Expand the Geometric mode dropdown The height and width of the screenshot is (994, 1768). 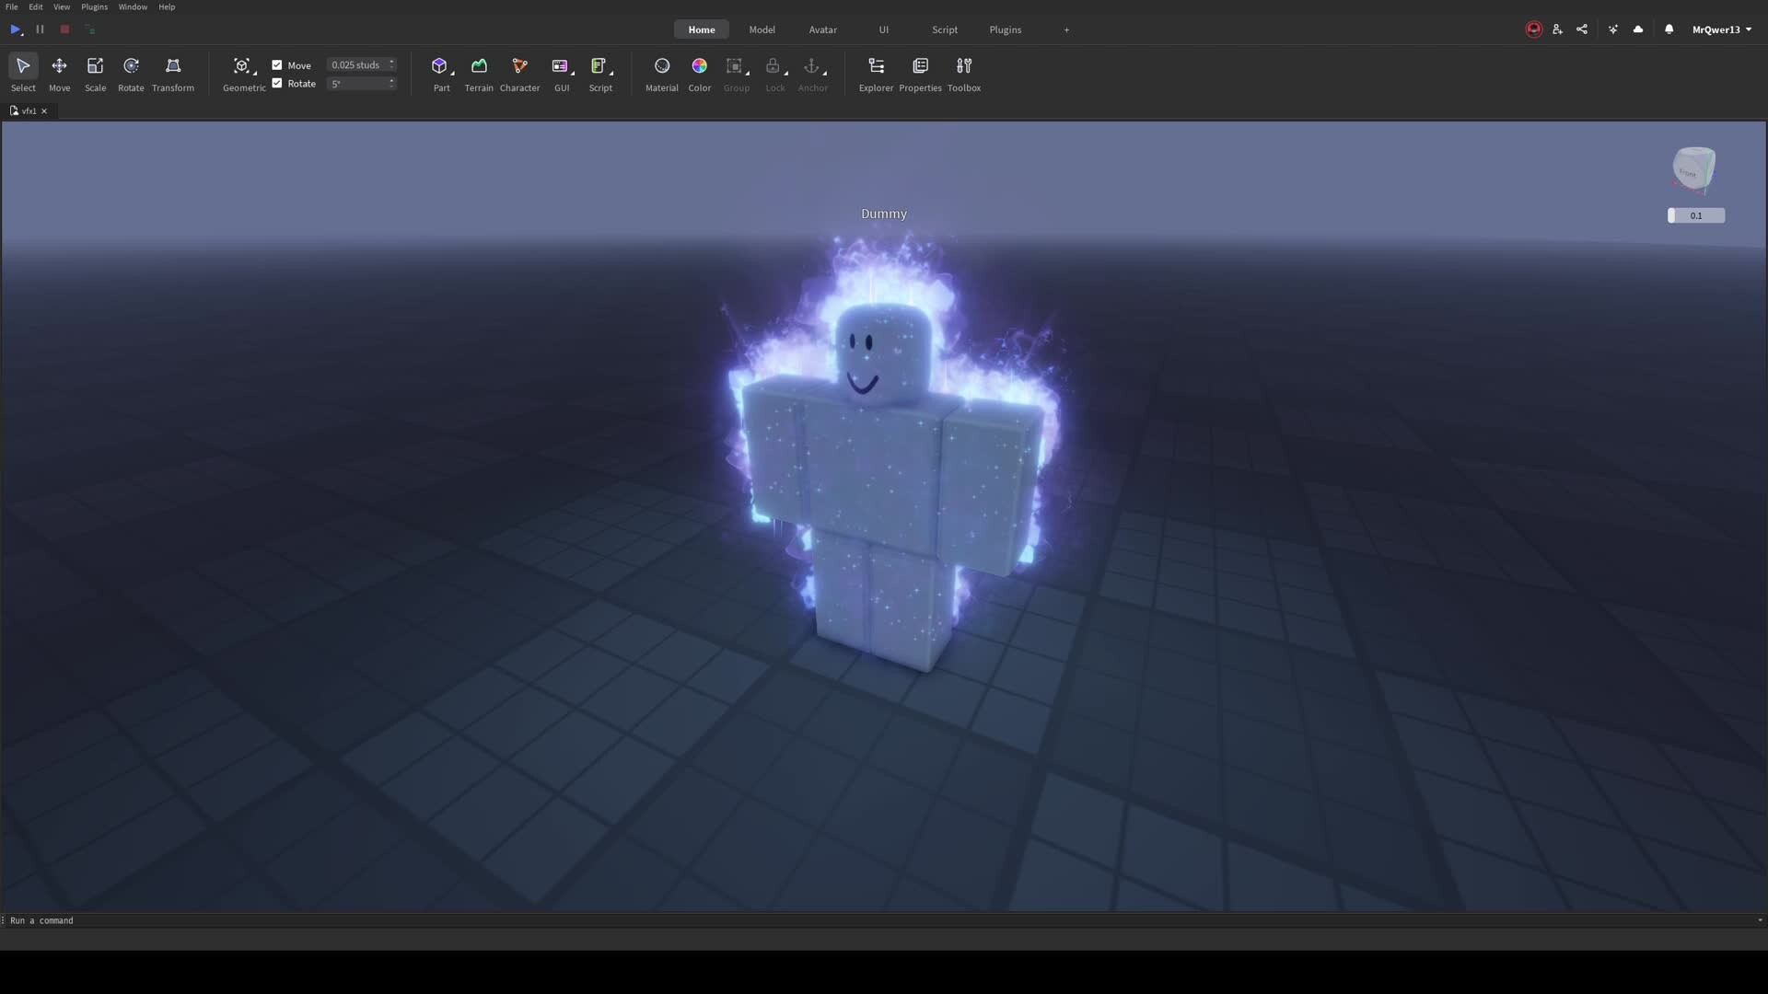click(255, 72)
